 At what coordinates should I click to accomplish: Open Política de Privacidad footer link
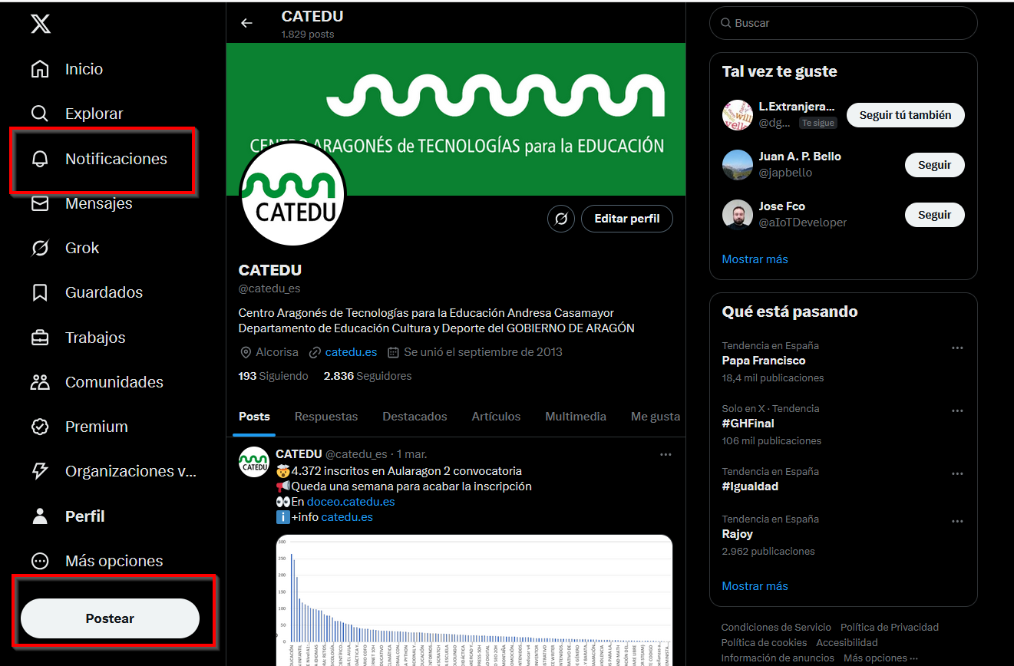tap(890, 627)
